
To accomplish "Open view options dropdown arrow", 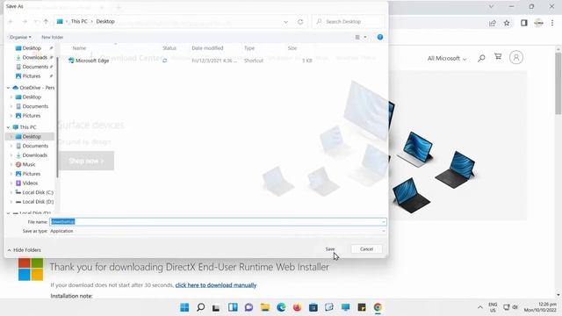I will pos(365,37).
